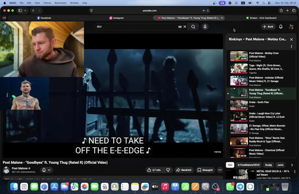Open the account avatar menu
This screenshot has height=194, width=299.
[x=291, y=27]
